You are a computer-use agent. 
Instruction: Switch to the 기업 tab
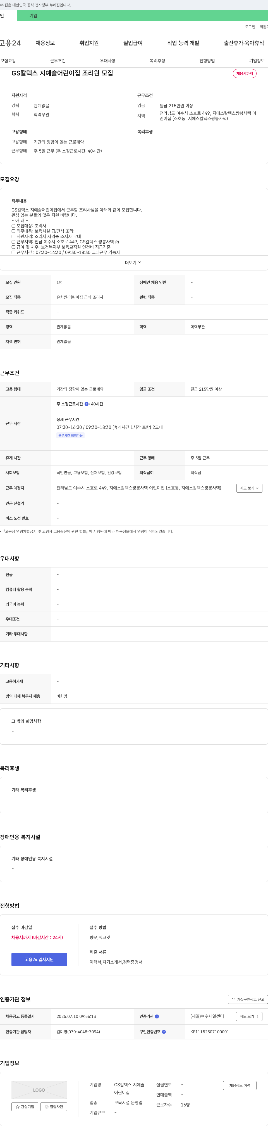tap(33, 16)
